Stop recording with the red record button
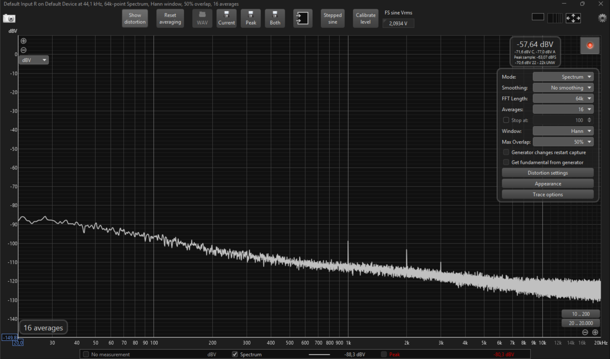Viewport: 610px width, 359px height. (x=590, y=46)
